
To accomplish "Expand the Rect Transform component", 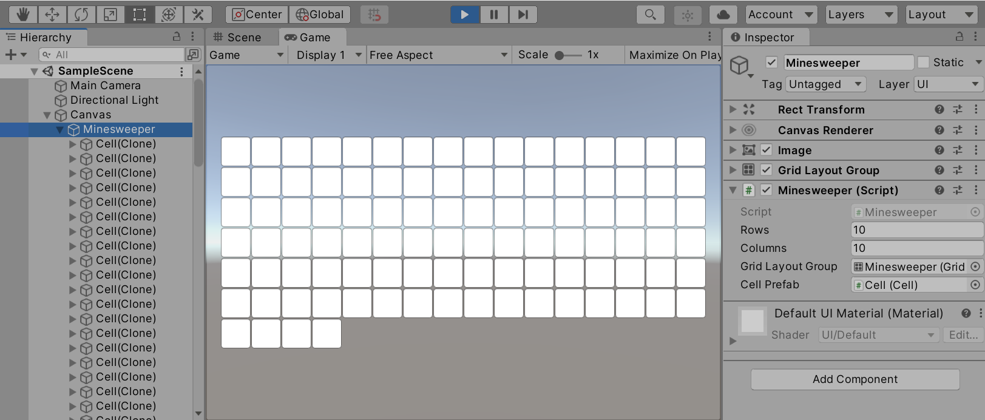I will tap(733, 110).
